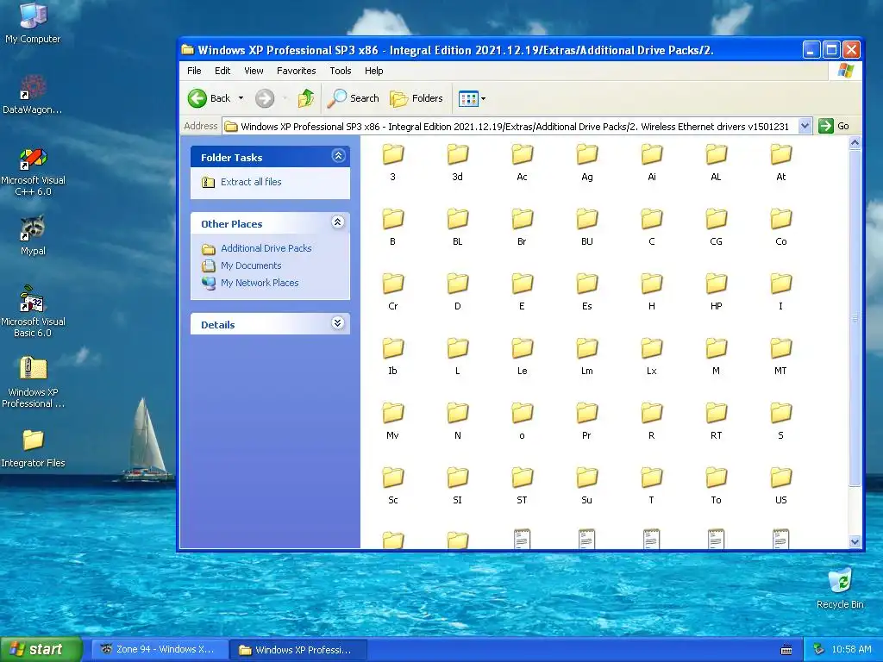Select Microsoft Visual C++ 6.0 shortcut
This screenshot has height=662, width=883.
click(x=33, y=172)
